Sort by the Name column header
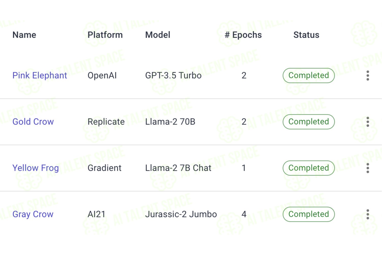The height and width of the screenshot is (255, 382). pos(24,35)
